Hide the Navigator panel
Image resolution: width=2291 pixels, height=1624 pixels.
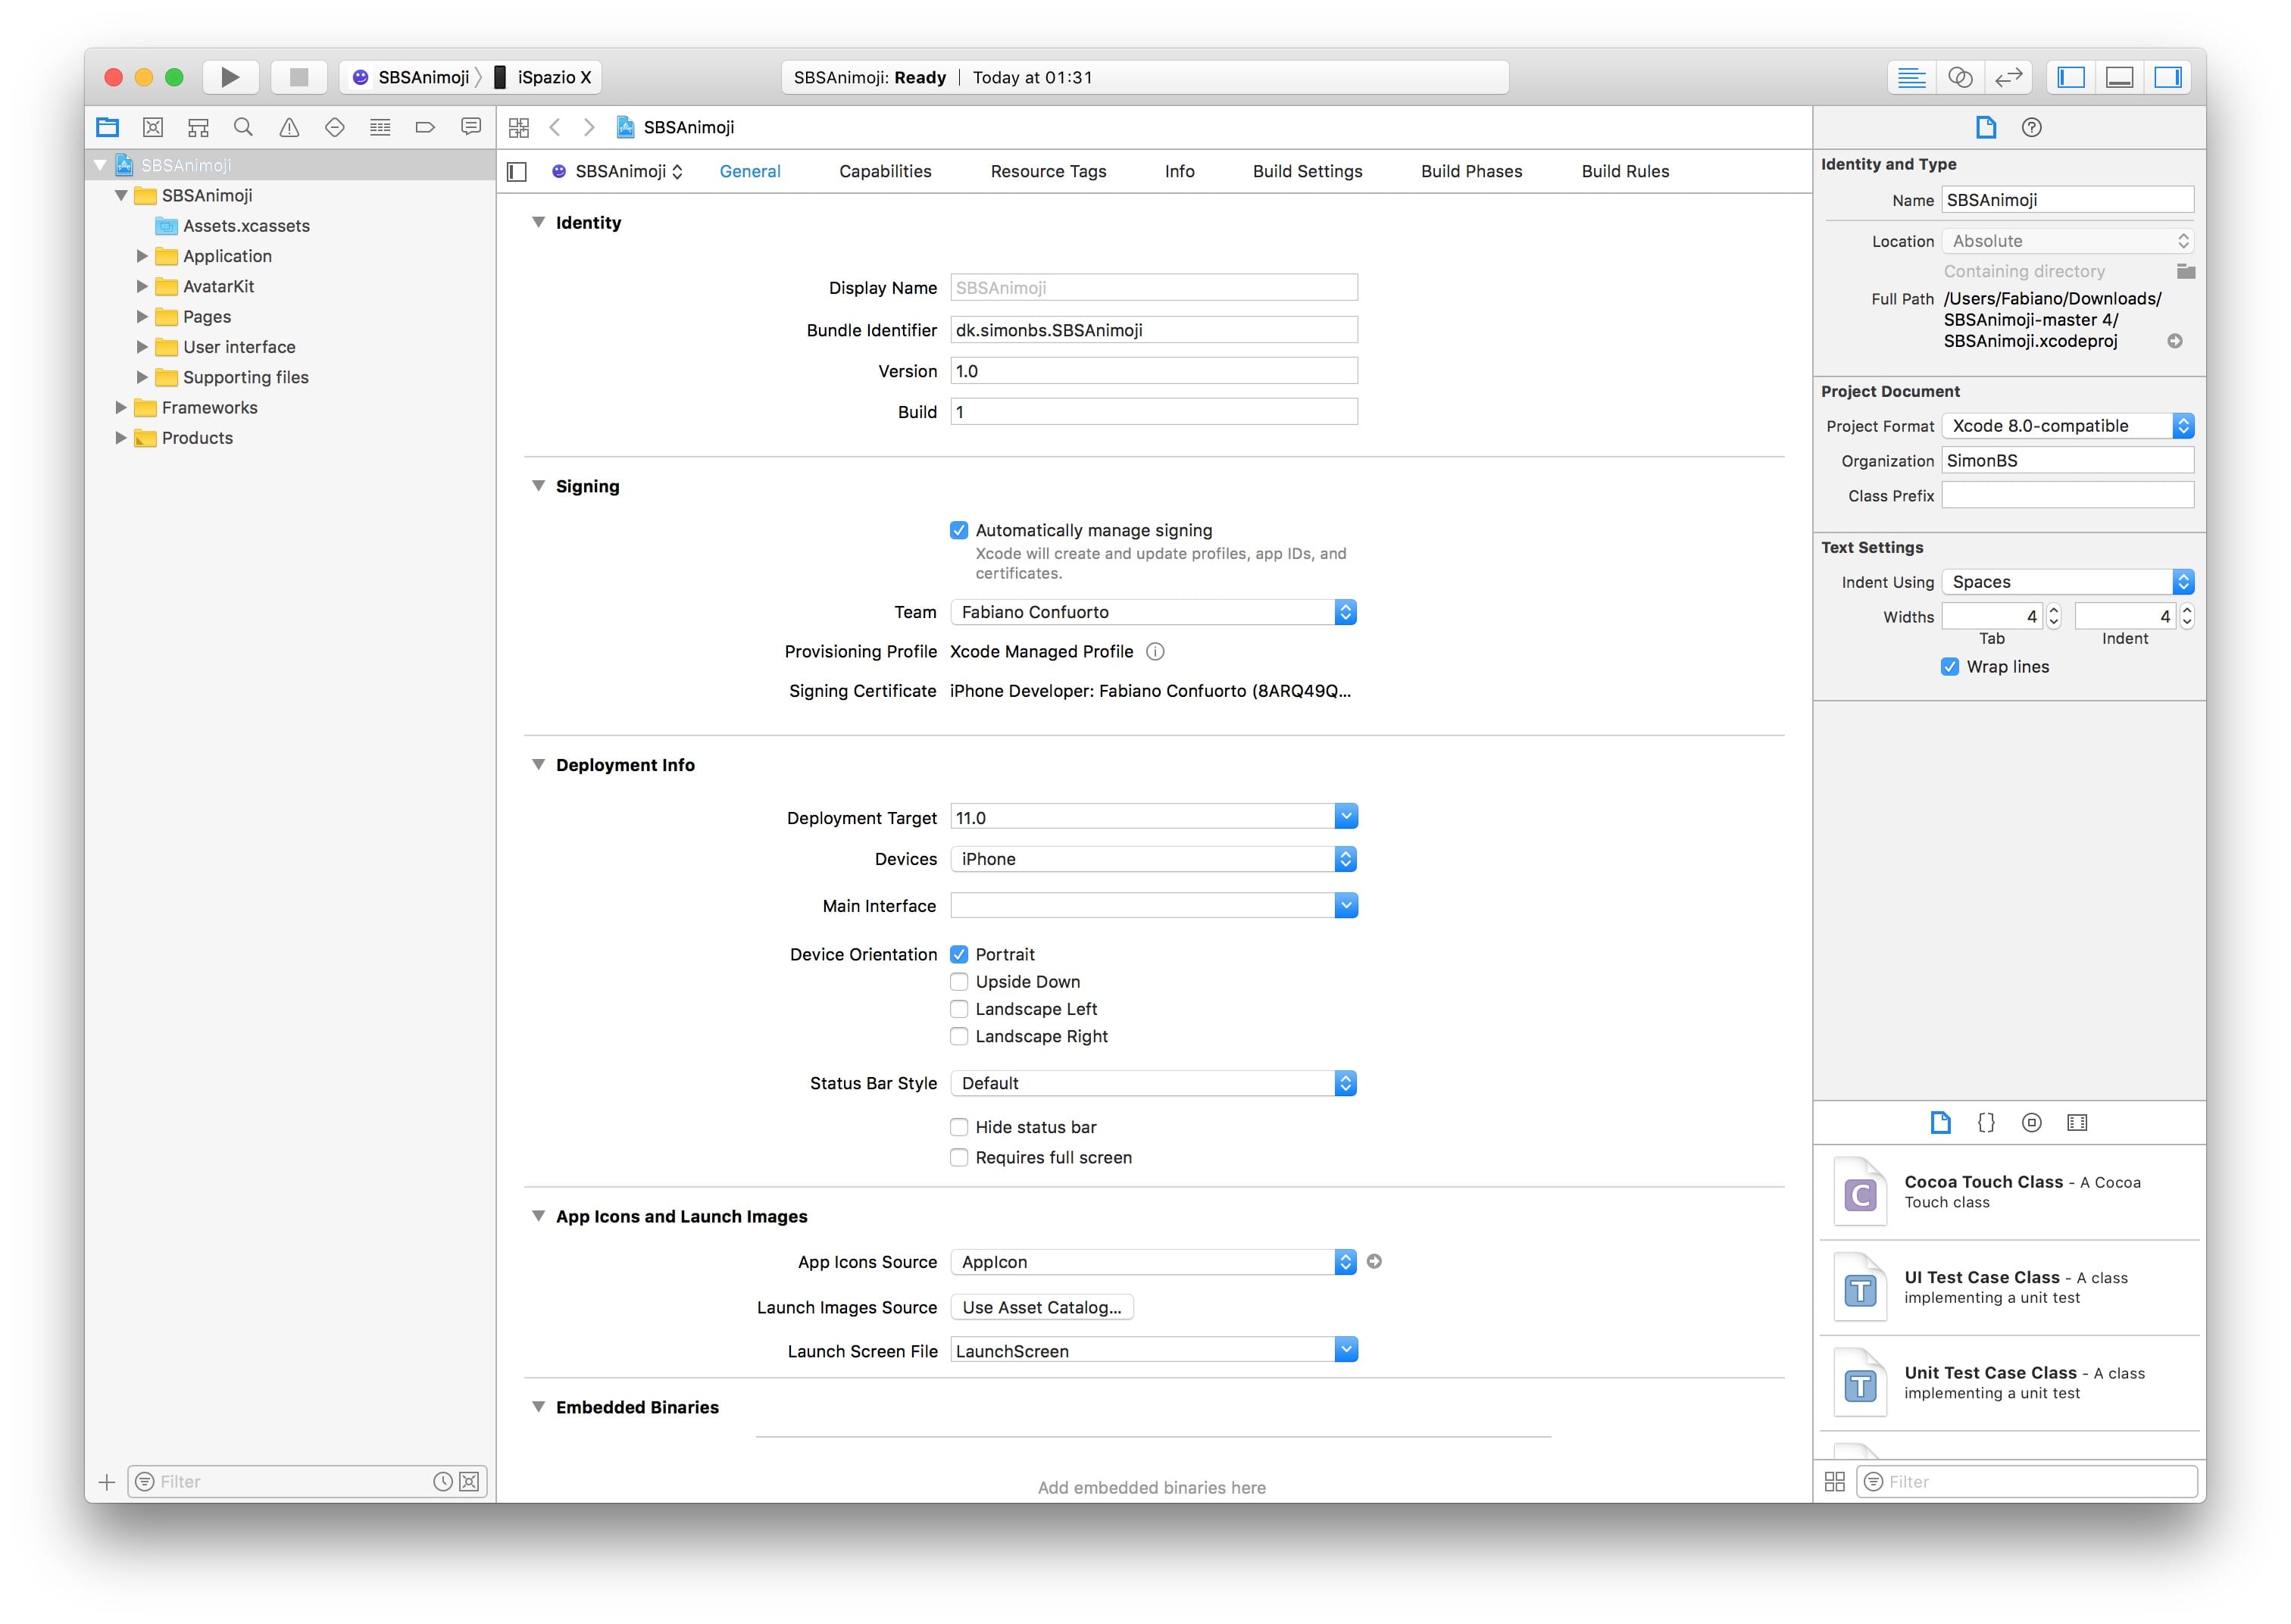pos(2071,77)
